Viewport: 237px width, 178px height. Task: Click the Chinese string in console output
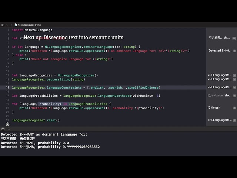[x=18, y=139]
